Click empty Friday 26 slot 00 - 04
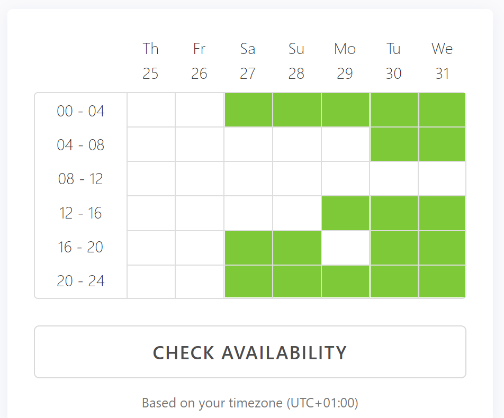 [200, 110]
